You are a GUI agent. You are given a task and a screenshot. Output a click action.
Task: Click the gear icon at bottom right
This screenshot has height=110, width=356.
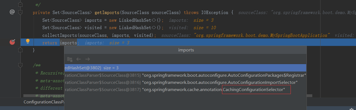pos(351,109)
